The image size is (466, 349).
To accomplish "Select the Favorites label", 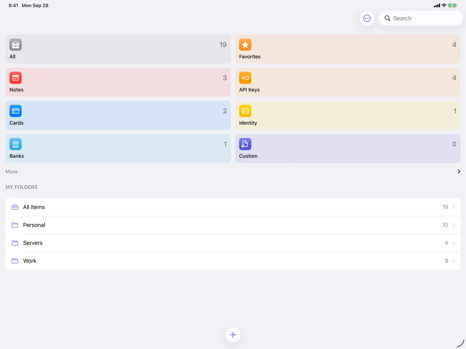I will point(250,57).
